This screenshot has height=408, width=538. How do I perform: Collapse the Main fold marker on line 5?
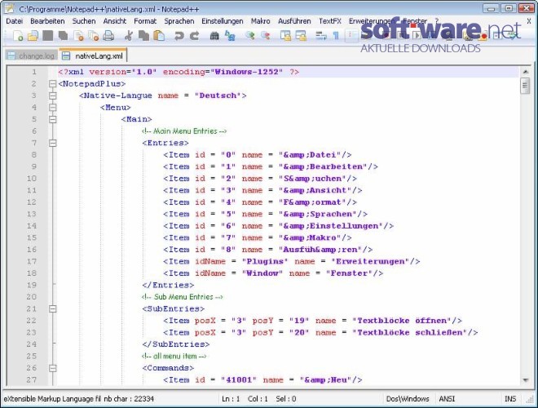[x=52, y=119]
